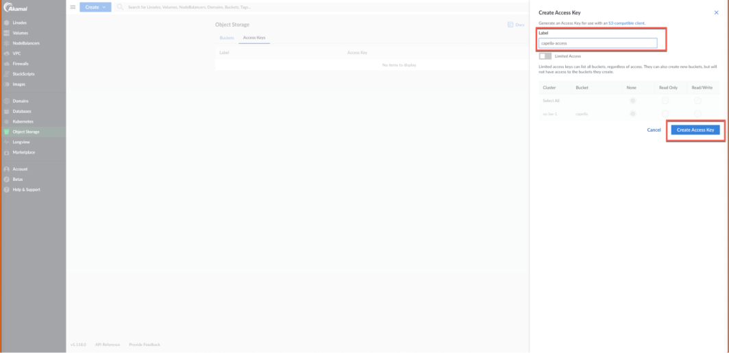Open Help & Support via its icon
The image size is (729, 353).
tap(7, 189)
